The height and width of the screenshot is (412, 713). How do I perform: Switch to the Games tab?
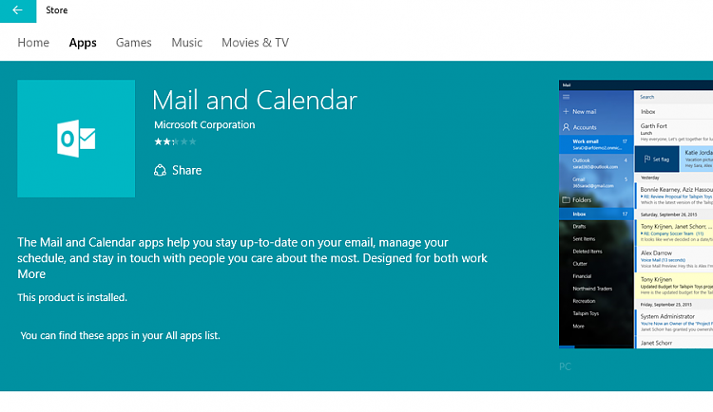tap(134, 43)
